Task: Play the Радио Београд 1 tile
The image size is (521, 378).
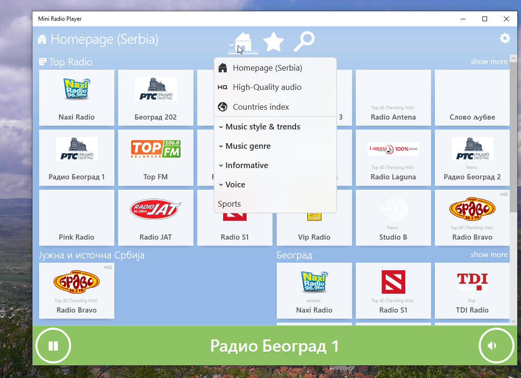Action: click(77, 158)
